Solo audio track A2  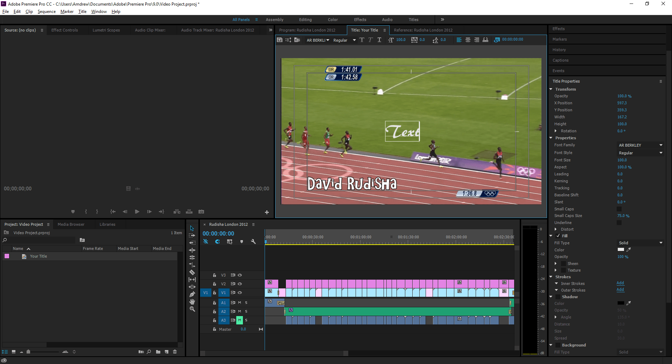246,311
